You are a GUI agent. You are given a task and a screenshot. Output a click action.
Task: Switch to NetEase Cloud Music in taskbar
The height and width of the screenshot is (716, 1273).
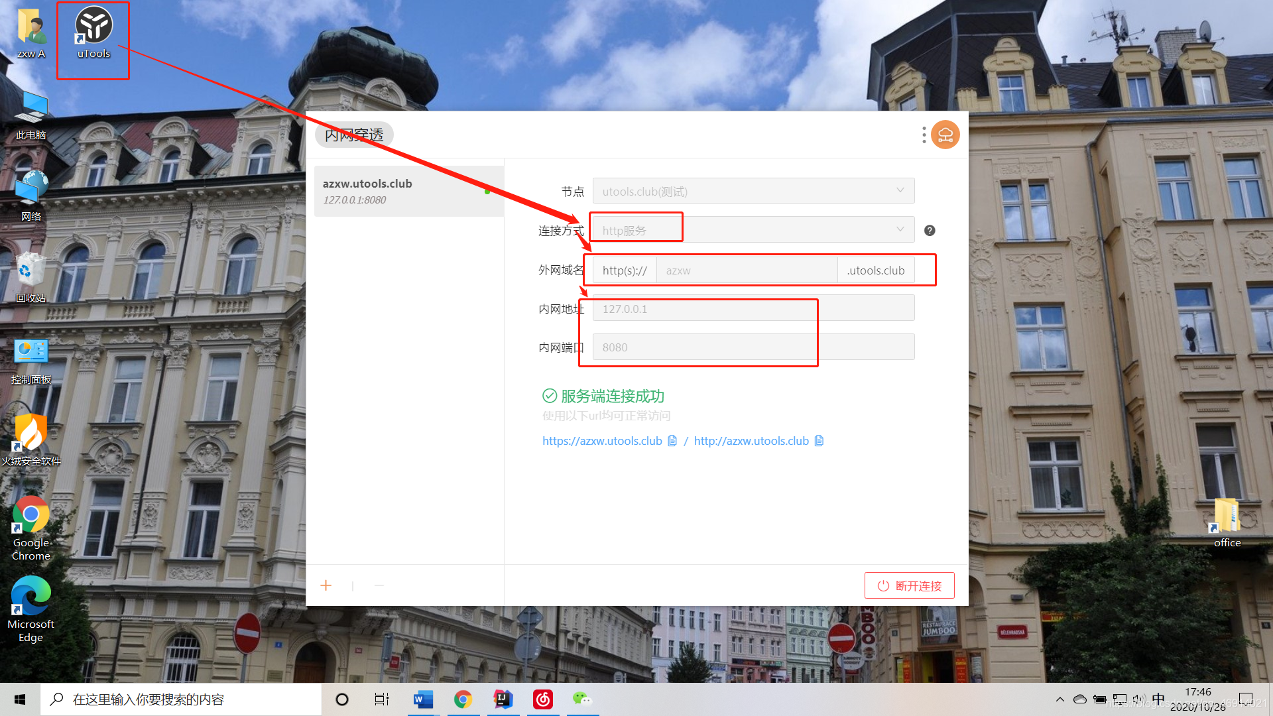click(543, 699)
